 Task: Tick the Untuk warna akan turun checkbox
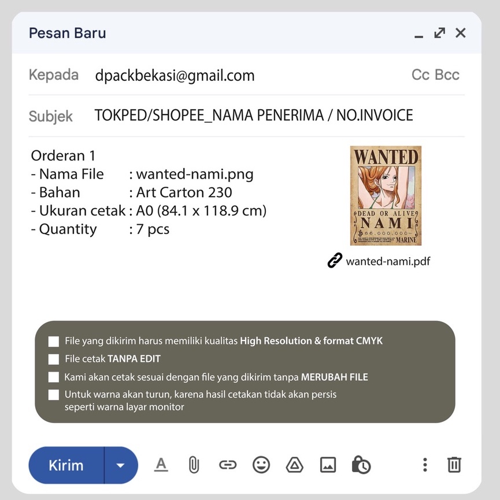point(54,395)
